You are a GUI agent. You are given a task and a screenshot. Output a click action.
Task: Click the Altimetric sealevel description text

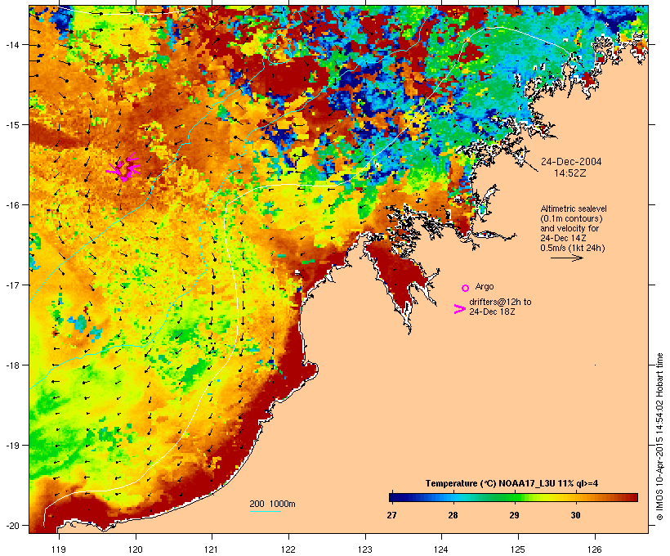[573, 228]
